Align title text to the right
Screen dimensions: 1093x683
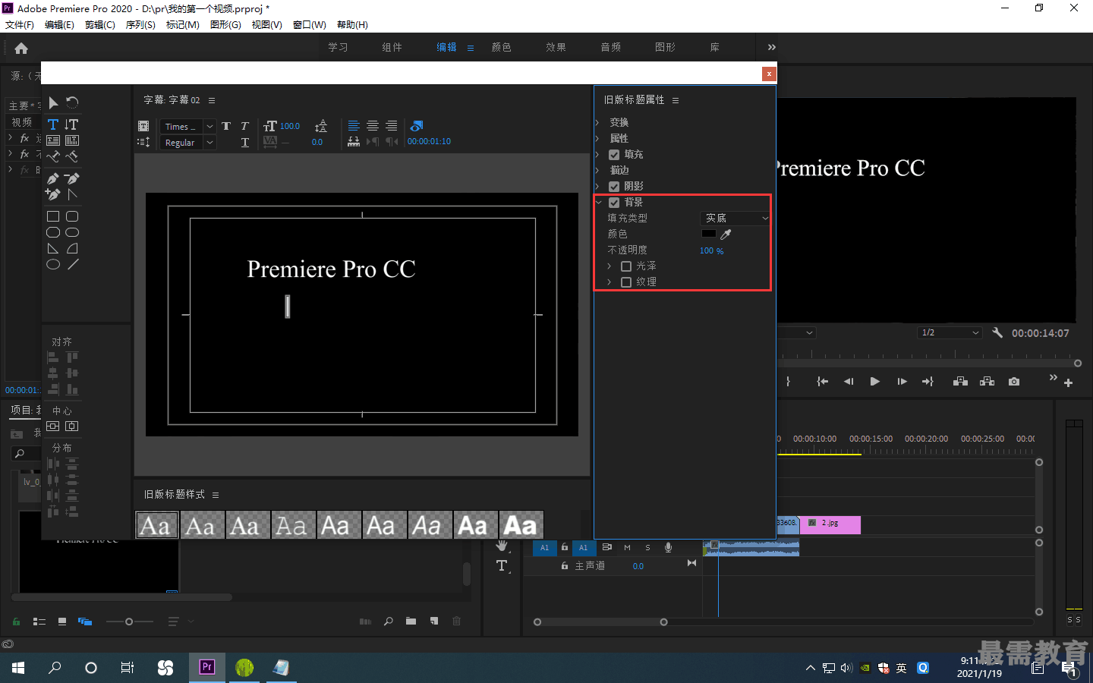391,126
